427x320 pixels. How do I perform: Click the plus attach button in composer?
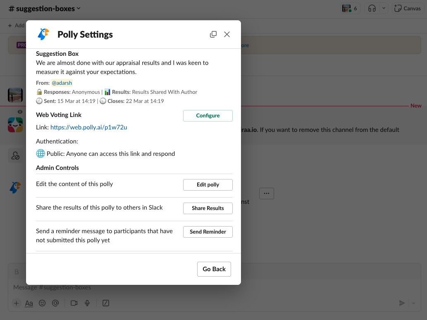17,303
